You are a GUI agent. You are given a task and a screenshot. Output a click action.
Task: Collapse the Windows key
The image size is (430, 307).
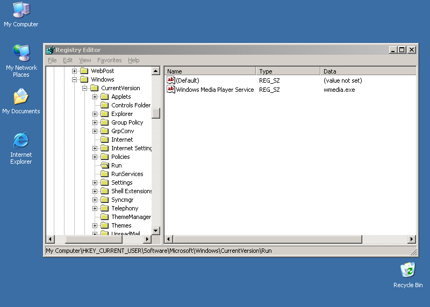pyautogui.click(x=74, y=79)
